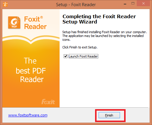Click the Foxit Reader brand name text
Screen dimensions: 152x125
click(35, 23)
